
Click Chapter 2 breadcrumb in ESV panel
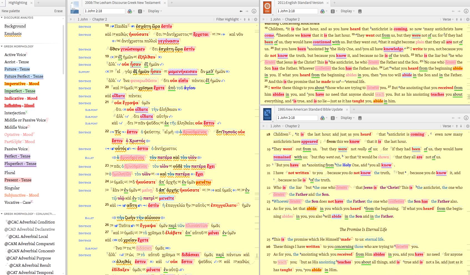292,19
